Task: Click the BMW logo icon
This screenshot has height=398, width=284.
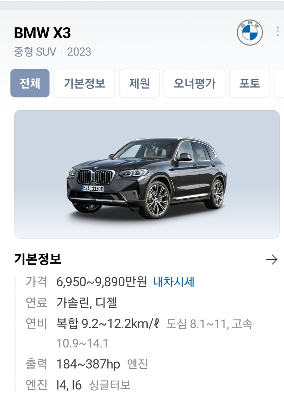Action: click(x=250, y=32)
